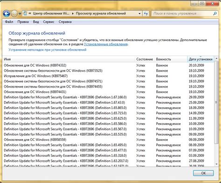
Task: Minimize the update history window
Action: 194,3
